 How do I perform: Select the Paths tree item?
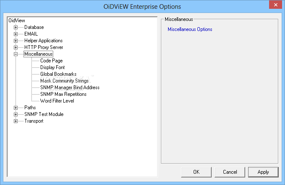coord(30,108)
